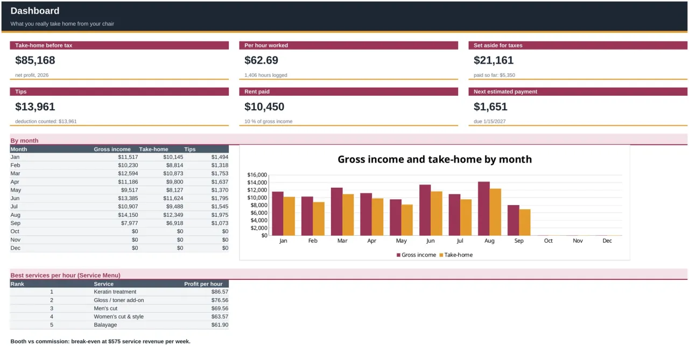Image resolution: width=689 pixels, height=346 pixels.
Task: Click Feb take-home $8,814
Action: click(x=174, y=165)
